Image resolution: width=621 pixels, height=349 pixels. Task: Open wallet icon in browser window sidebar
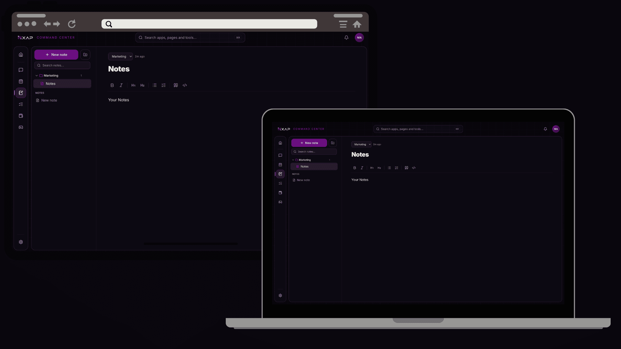(x=21, y=116)
